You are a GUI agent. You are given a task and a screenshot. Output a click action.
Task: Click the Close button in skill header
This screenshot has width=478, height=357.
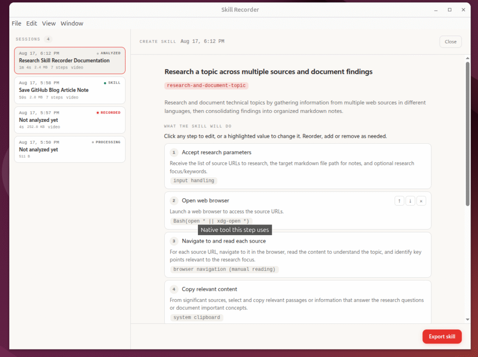click(450, 42)
